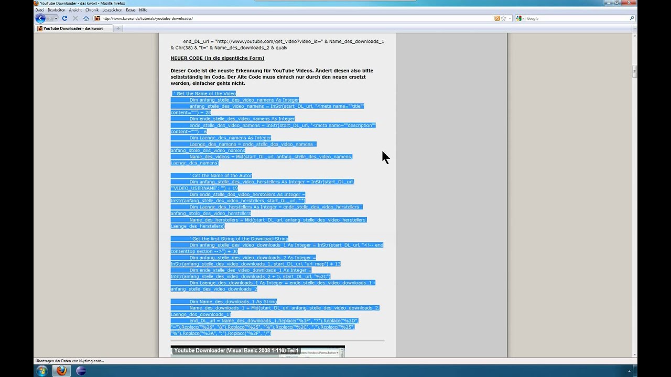Open the Datei menu

(x=40, y=10)
